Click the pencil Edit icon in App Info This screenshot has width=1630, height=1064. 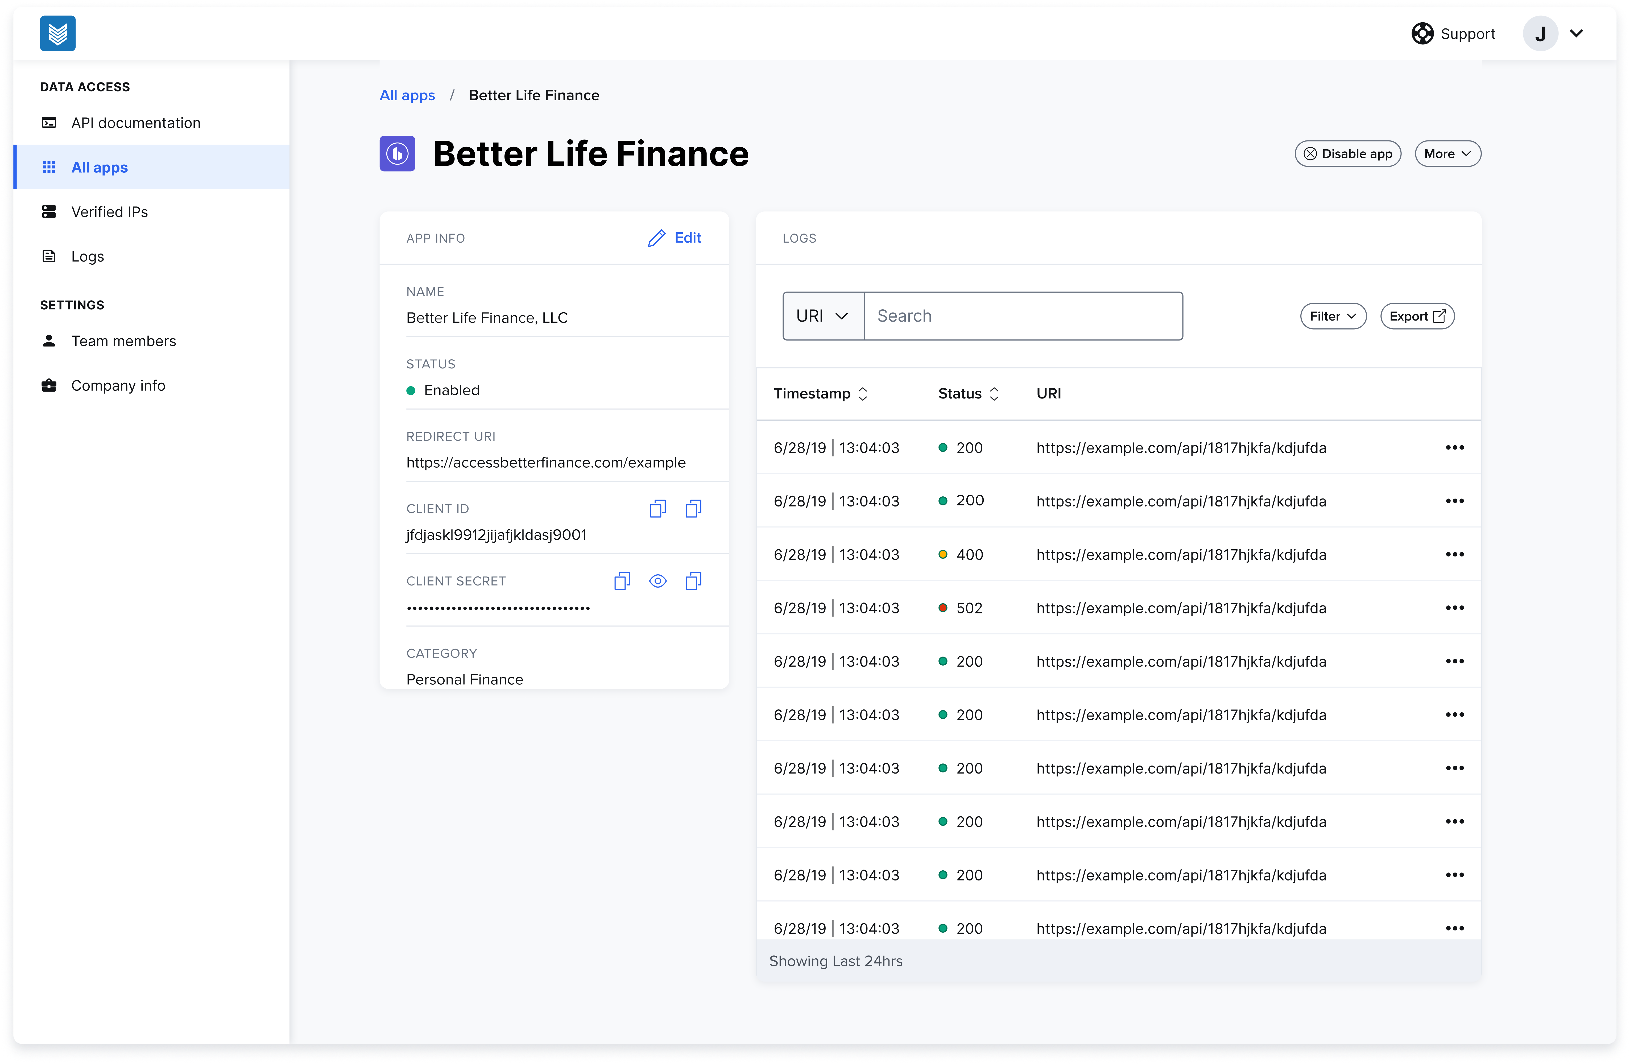pos(656,238)
